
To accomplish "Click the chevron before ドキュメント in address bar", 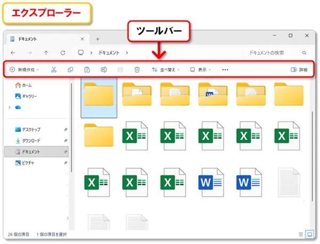I will (x=91, y=53).
